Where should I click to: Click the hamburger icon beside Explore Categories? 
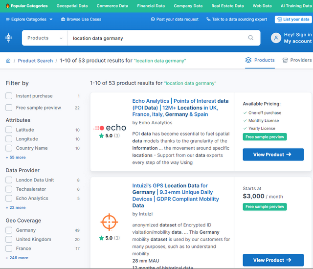[8, 19]
